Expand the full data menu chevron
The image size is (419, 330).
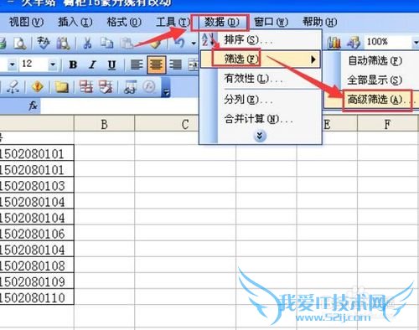tap(260, 136)
